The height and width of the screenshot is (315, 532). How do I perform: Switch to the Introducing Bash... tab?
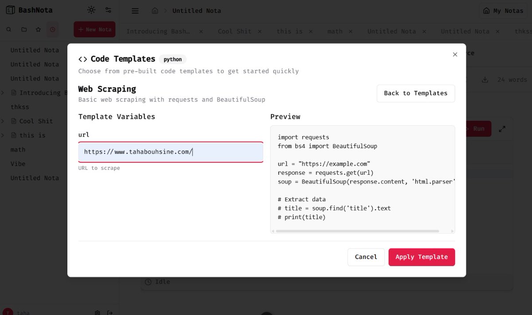(x=158, y=31)
